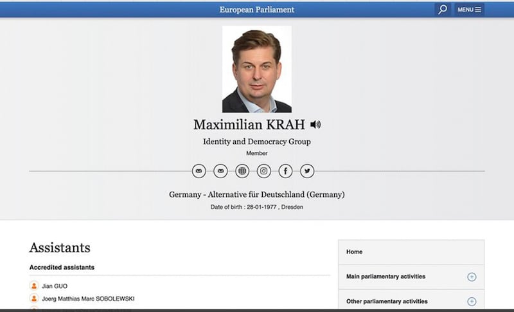Open the Main parliamentary activities section
514x312 pixels.
385,277
